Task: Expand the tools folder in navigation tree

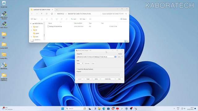Action: [32, 37]
